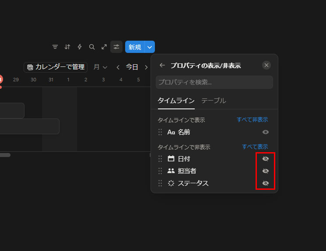Toggle the view settings sliders icon
This screenshot has width=326, height=251.
[x=116, y=47]
